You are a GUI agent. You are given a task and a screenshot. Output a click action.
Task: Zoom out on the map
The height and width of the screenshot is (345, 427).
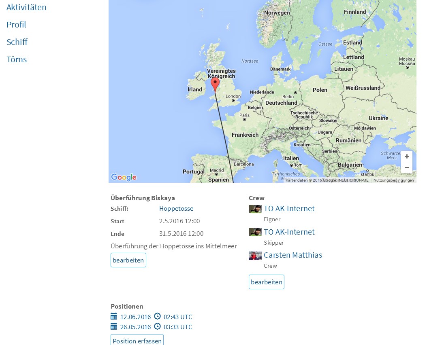click(407, 167)
